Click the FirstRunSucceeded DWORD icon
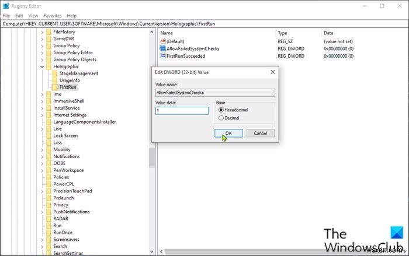Viewport: 409px width, 256px height. tap(162, 56)
